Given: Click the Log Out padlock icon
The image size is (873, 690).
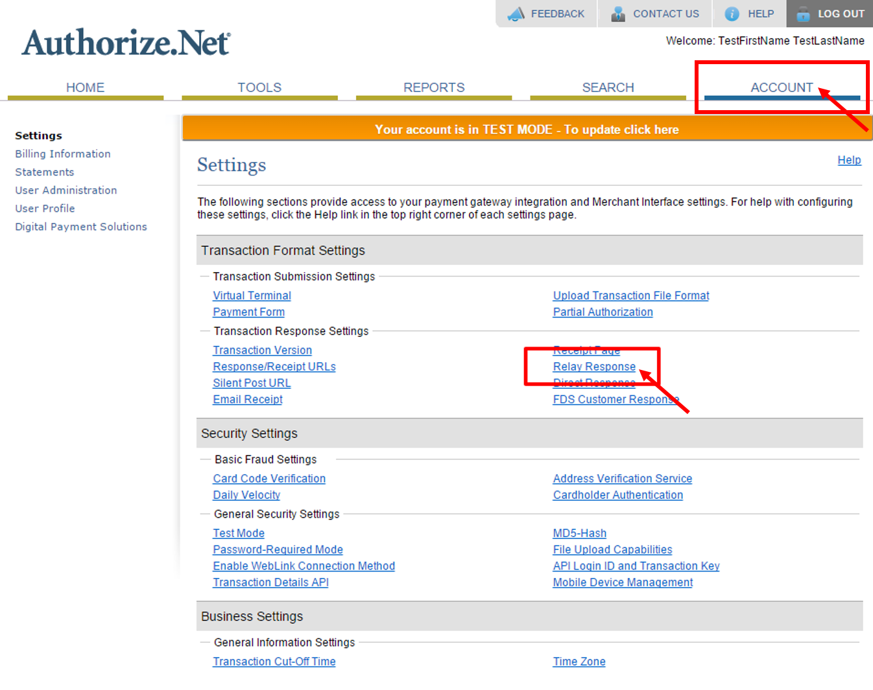Looking at the screenshot, I should click(x=804, y=14).
